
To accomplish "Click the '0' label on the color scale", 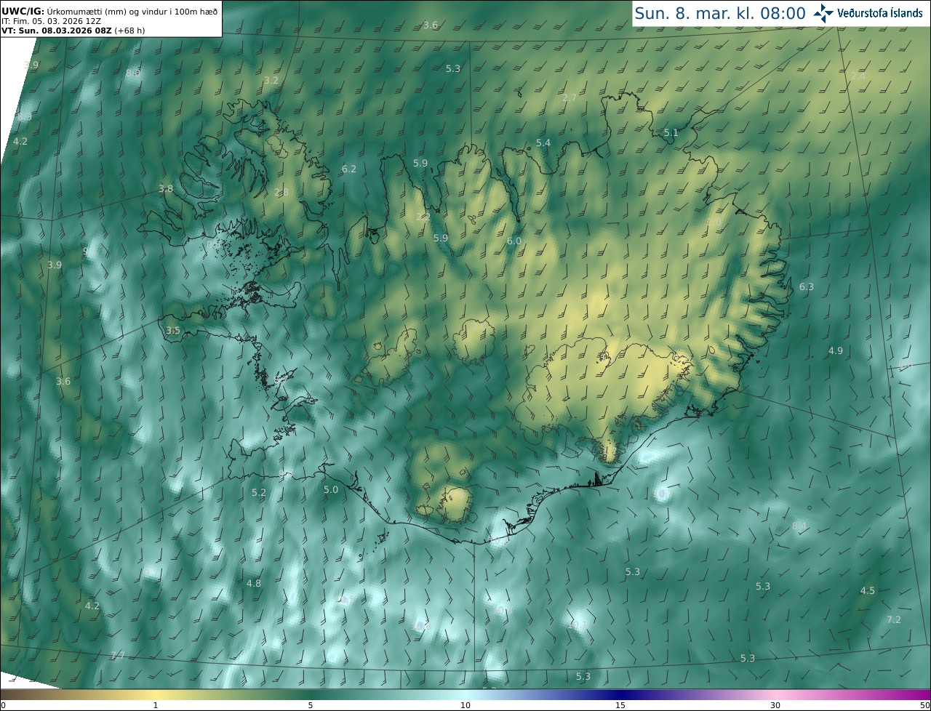I will coord(3,705).
